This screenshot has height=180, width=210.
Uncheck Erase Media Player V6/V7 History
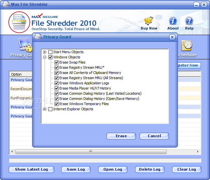pyautogui.click(x=56, y=89)
